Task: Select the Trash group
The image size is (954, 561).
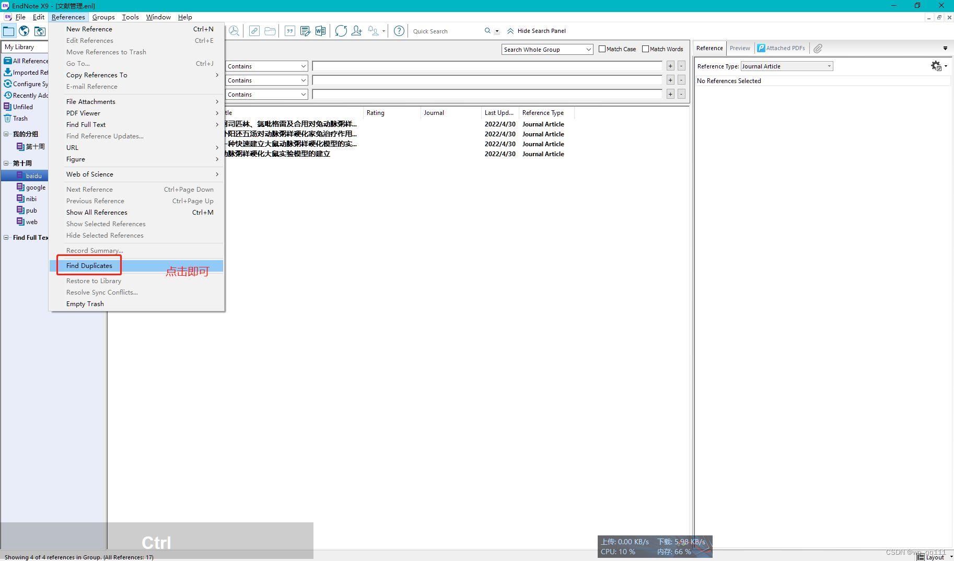Action: point(20,119)
